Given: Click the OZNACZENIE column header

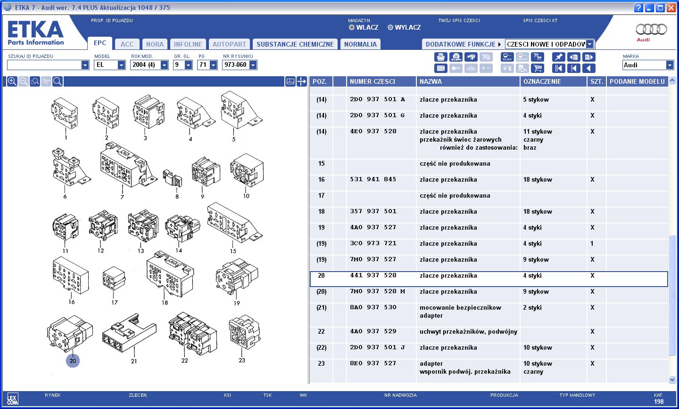Looking at the screenshot, I should click(x=554, y=81).
